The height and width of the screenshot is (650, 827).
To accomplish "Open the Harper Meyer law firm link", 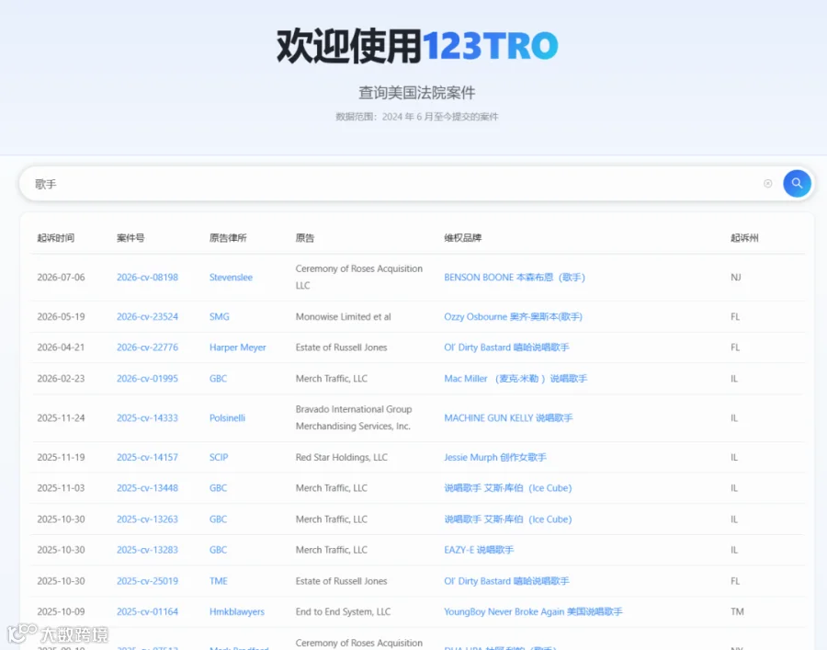I will tap(237, 348).
